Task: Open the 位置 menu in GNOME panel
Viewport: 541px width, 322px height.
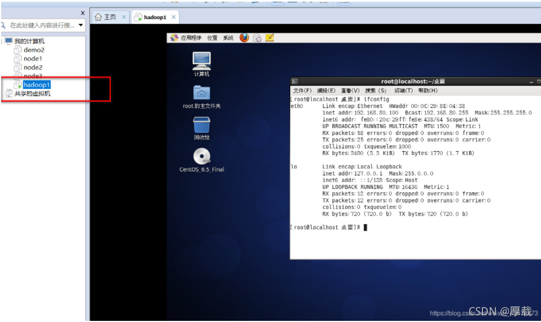Action: pyautogui.click(x=212, y=38)
